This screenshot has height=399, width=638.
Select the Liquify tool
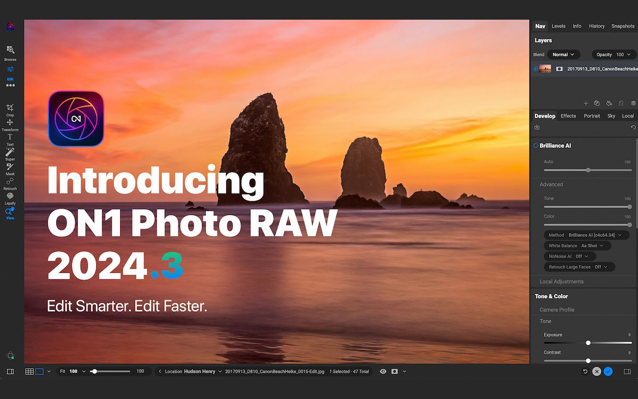[10, 198]
